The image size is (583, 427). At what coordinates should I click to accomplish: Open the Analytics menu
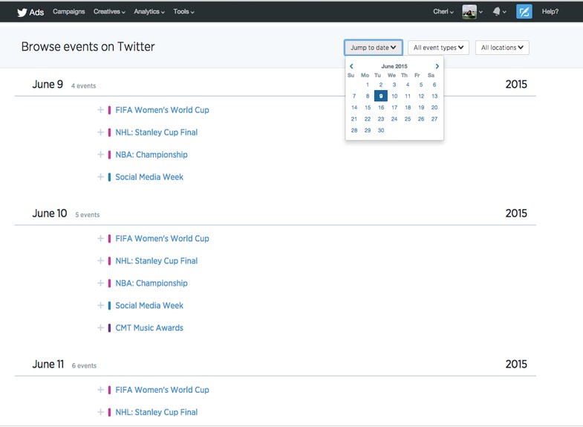tap(149, 12)
